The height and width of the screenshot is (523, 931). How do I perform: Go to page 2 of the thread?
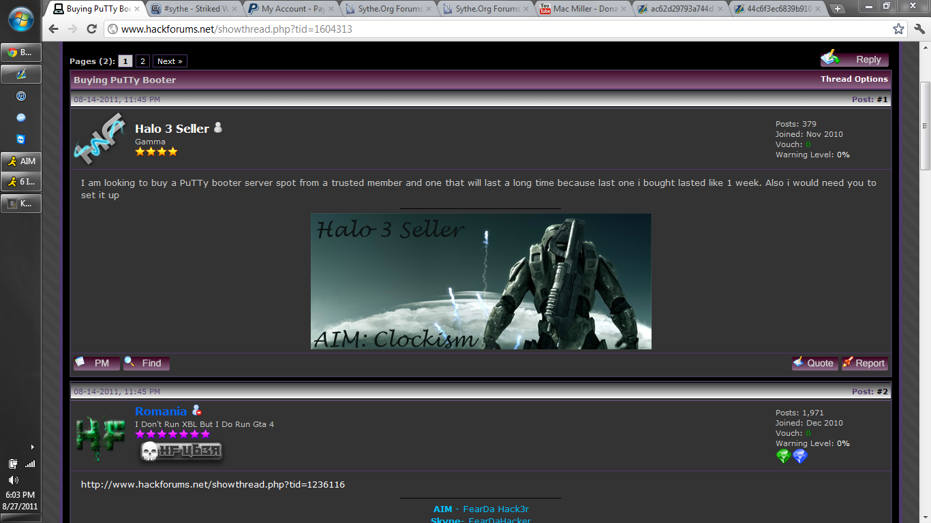tap(142, 61)
